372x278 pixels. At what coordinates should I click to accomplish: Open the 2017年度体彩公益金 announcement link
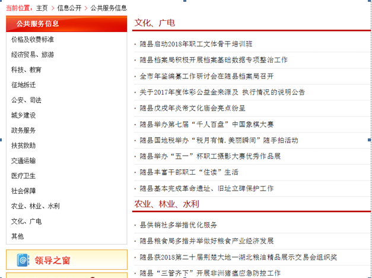click(x=222, y=92)
